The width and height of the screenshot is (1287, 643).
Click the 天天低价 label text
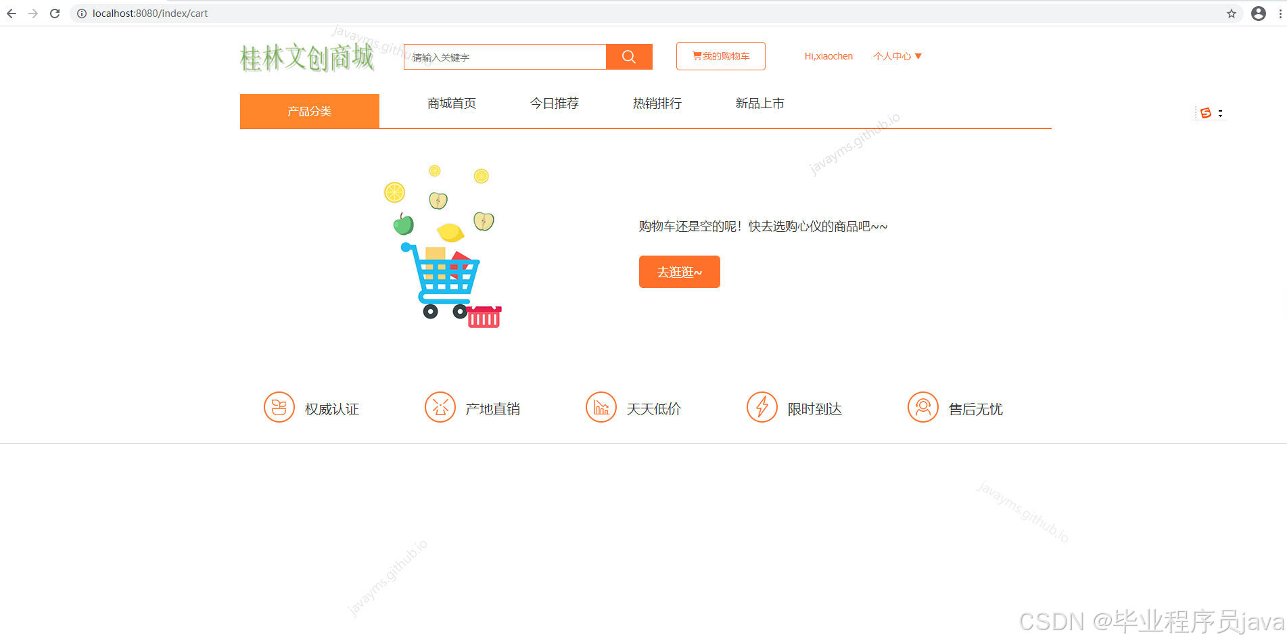(x=654, y=409)
